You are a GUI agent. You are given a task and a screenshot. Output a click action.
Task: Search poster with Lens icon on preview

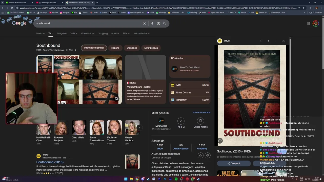tap(220, 141)
